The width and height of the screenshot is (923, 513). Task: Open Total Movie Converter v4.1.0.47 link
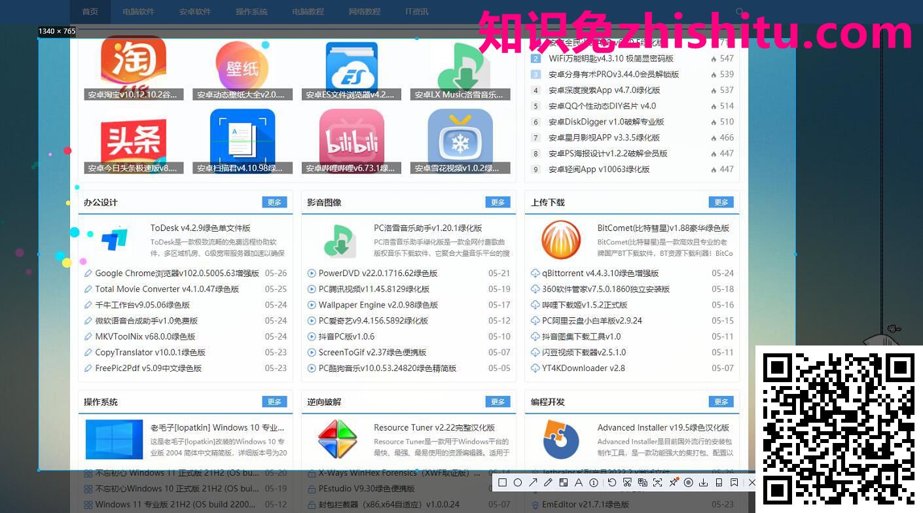coord(167,289)
